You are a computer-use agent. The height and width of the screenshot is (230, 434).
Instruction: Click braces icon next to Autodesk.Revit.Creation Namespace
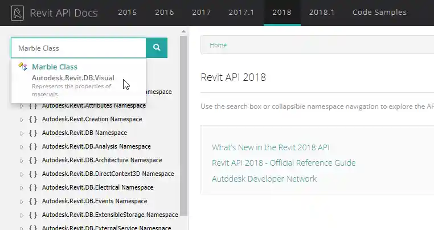(x=33, y=120)
